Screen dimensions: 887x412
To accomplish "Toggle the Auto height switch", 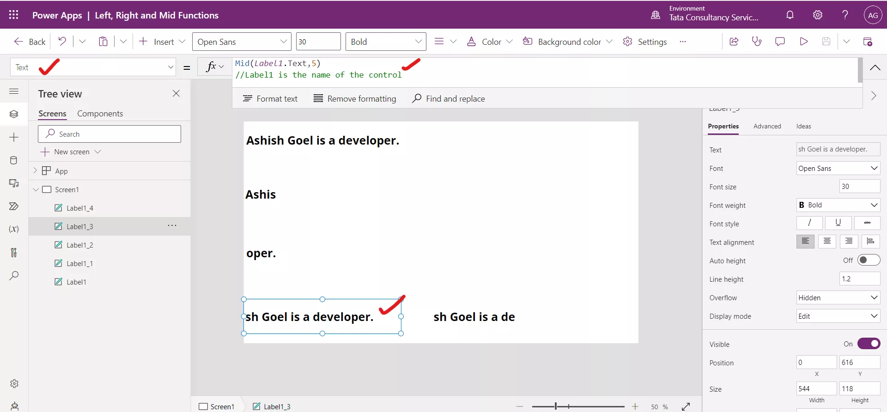I will point(869,260).
